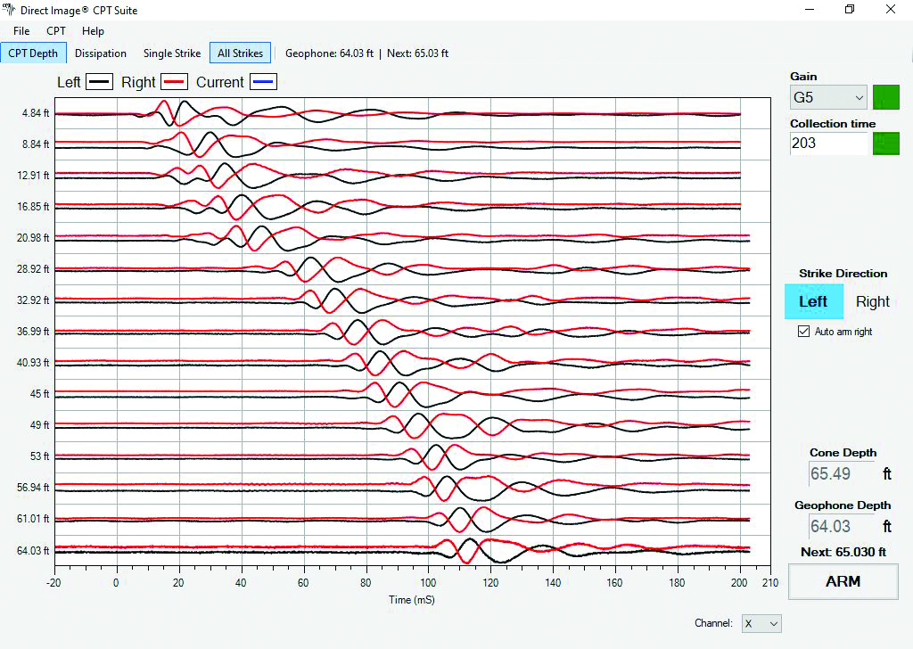
Task: Click the green indicator next to Collection time
Action: coord(885,144)
